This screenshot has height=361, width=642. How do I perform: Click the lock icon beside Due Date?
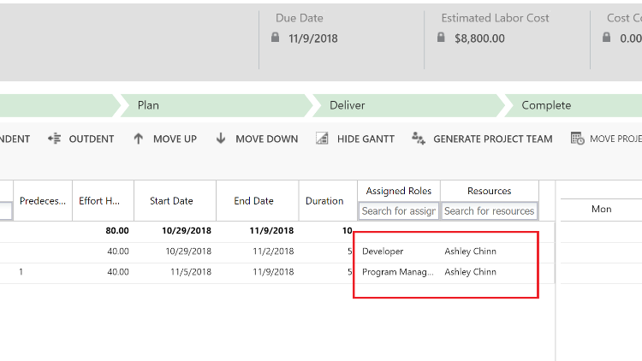point(275,38)
